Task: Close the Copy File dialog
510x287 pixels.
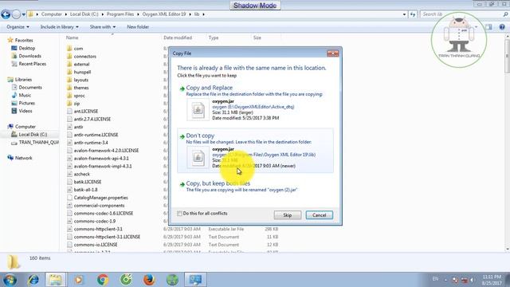Action: (x=332, y=53)
